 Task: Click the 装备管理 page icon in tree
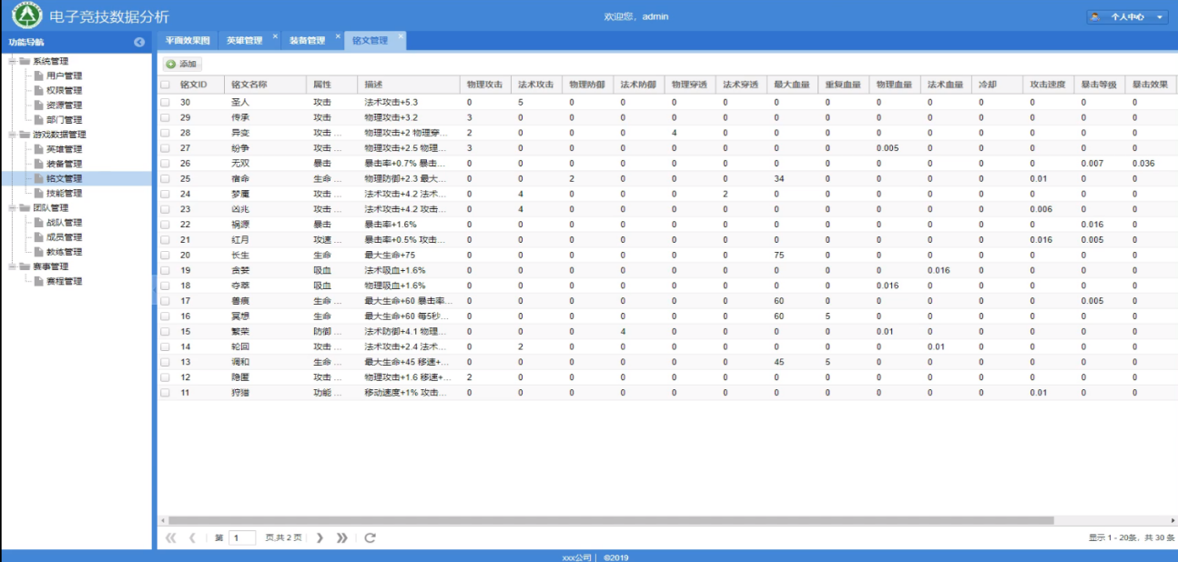39,164
